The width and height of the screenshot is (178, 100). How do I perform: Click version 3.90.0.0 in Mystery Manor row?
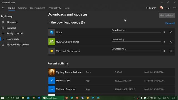(x=118, y=72)
